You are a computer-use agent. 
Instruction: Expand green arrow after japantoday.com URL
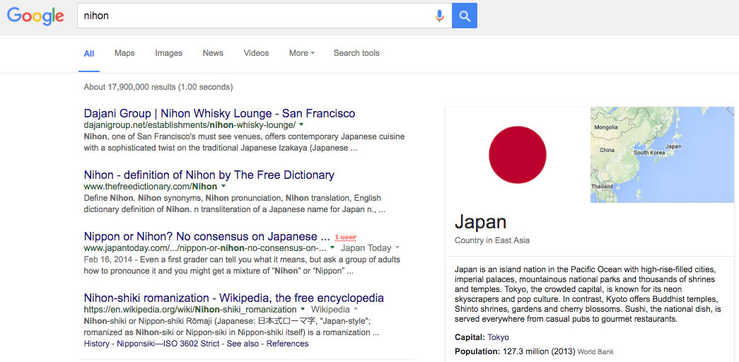(x=332, y=247)
